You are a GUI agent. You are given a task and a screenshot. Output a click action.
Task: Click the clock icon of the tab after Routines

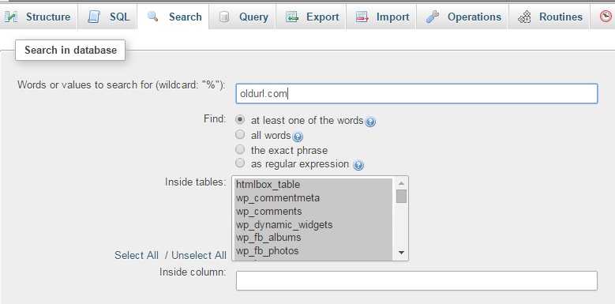pos(606,16)
